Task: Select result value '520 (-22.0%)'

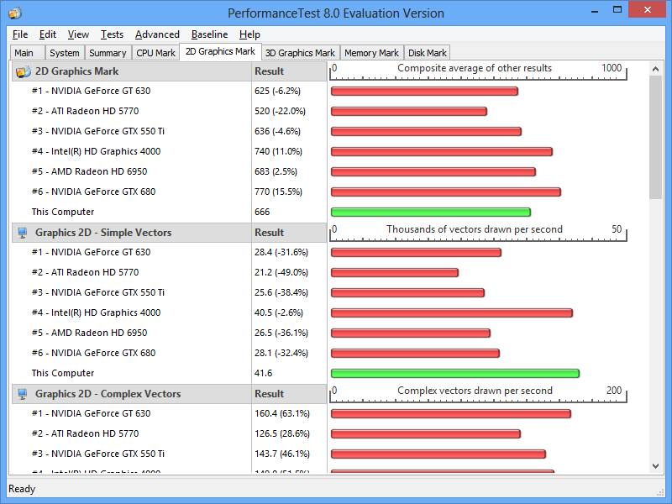Action: click(280, 111)
